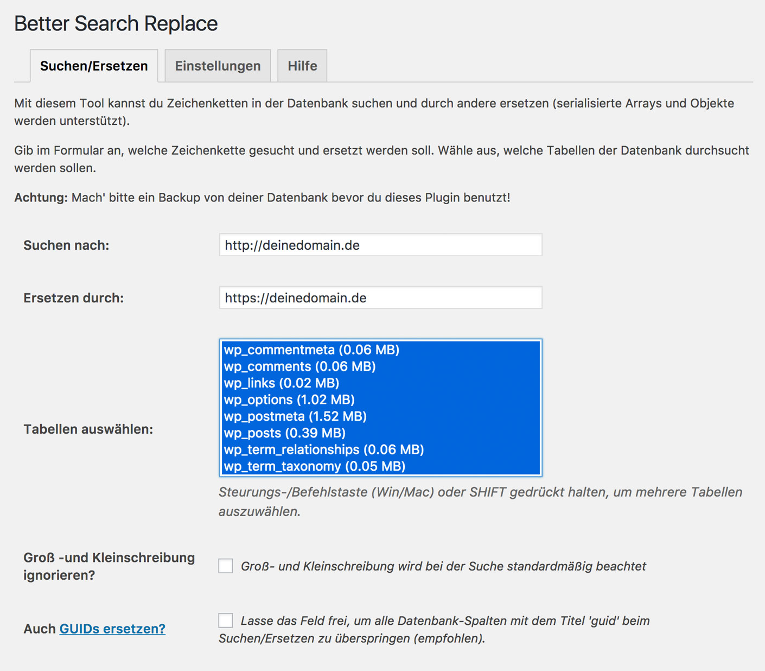Viewport: 765px width, 671px height.
Task: Click the 'Suchen nach:' label
Action: [x=66, y=245]
